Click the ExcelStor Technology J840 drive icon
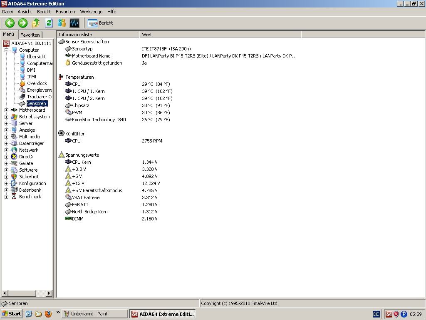This screenshot has width=426, height=320. (x=68, y=120)
